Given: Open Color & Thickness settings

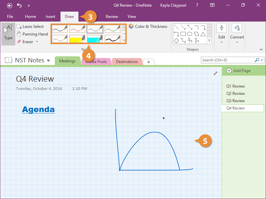Looking at the screenshot, I should tap(148, 27).
